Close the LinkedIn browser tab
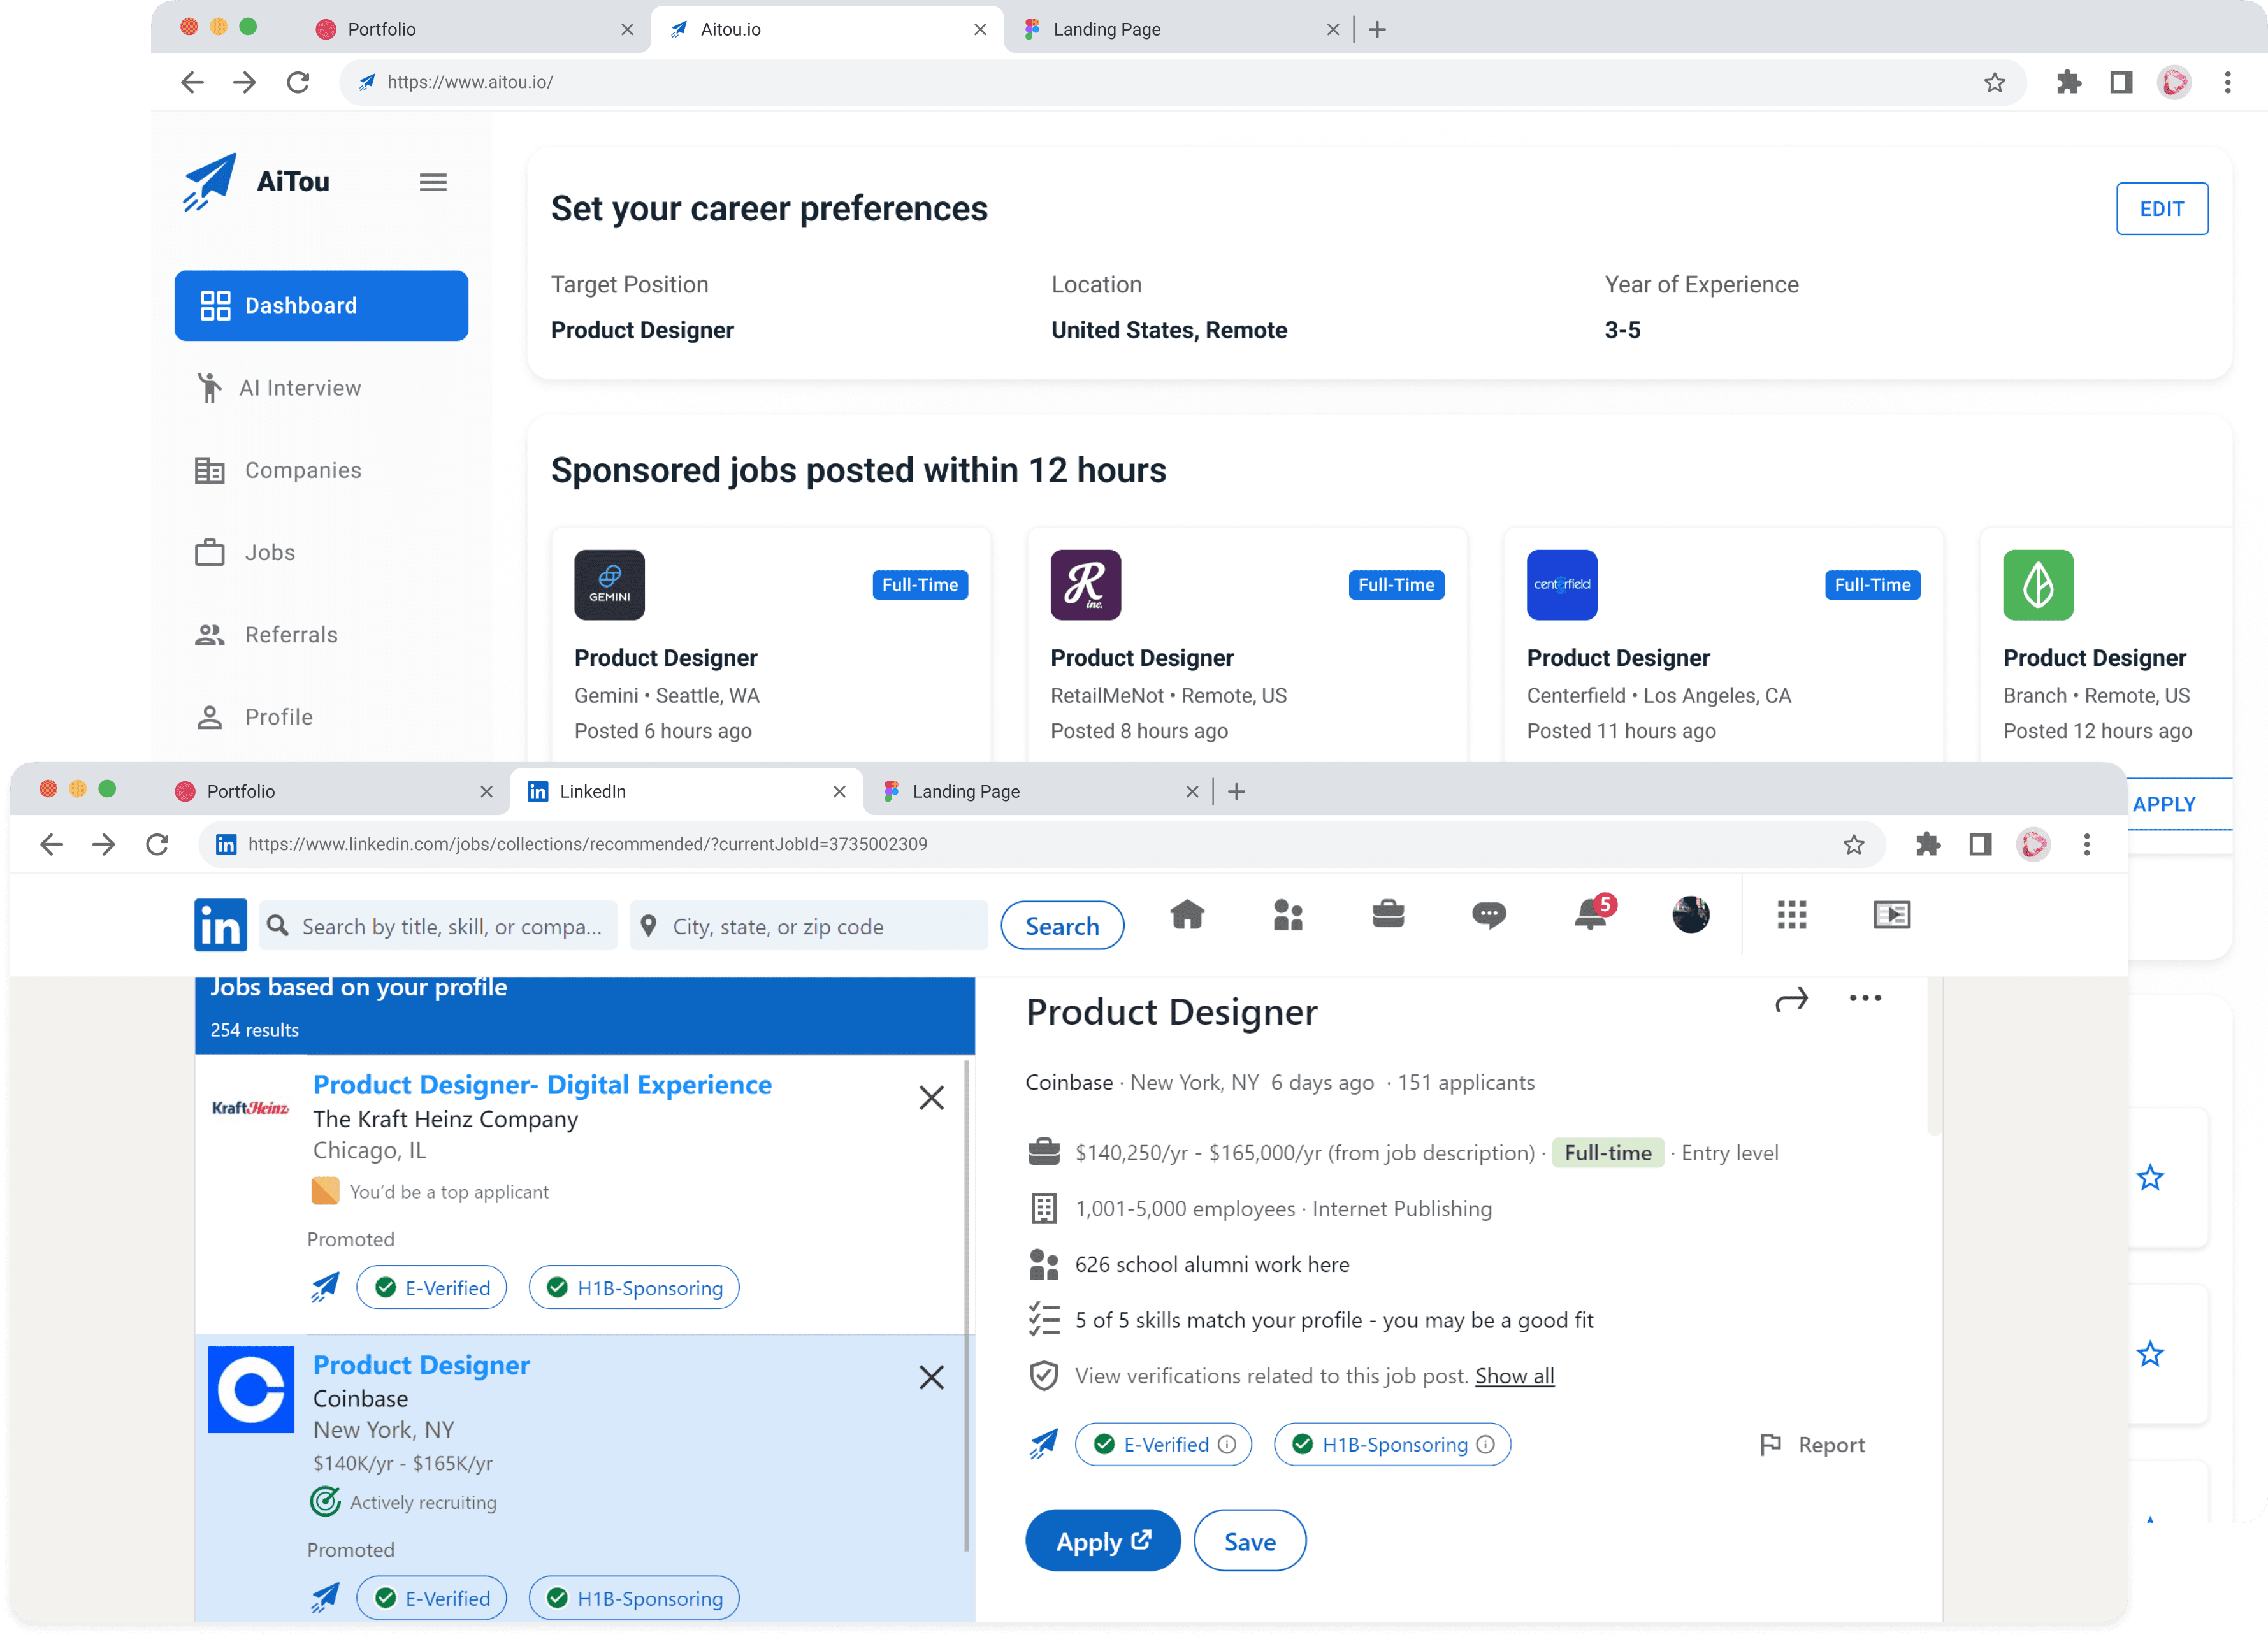This screenshot has height=1637, width=2268. pyautogui.click(x=839, y=791)
